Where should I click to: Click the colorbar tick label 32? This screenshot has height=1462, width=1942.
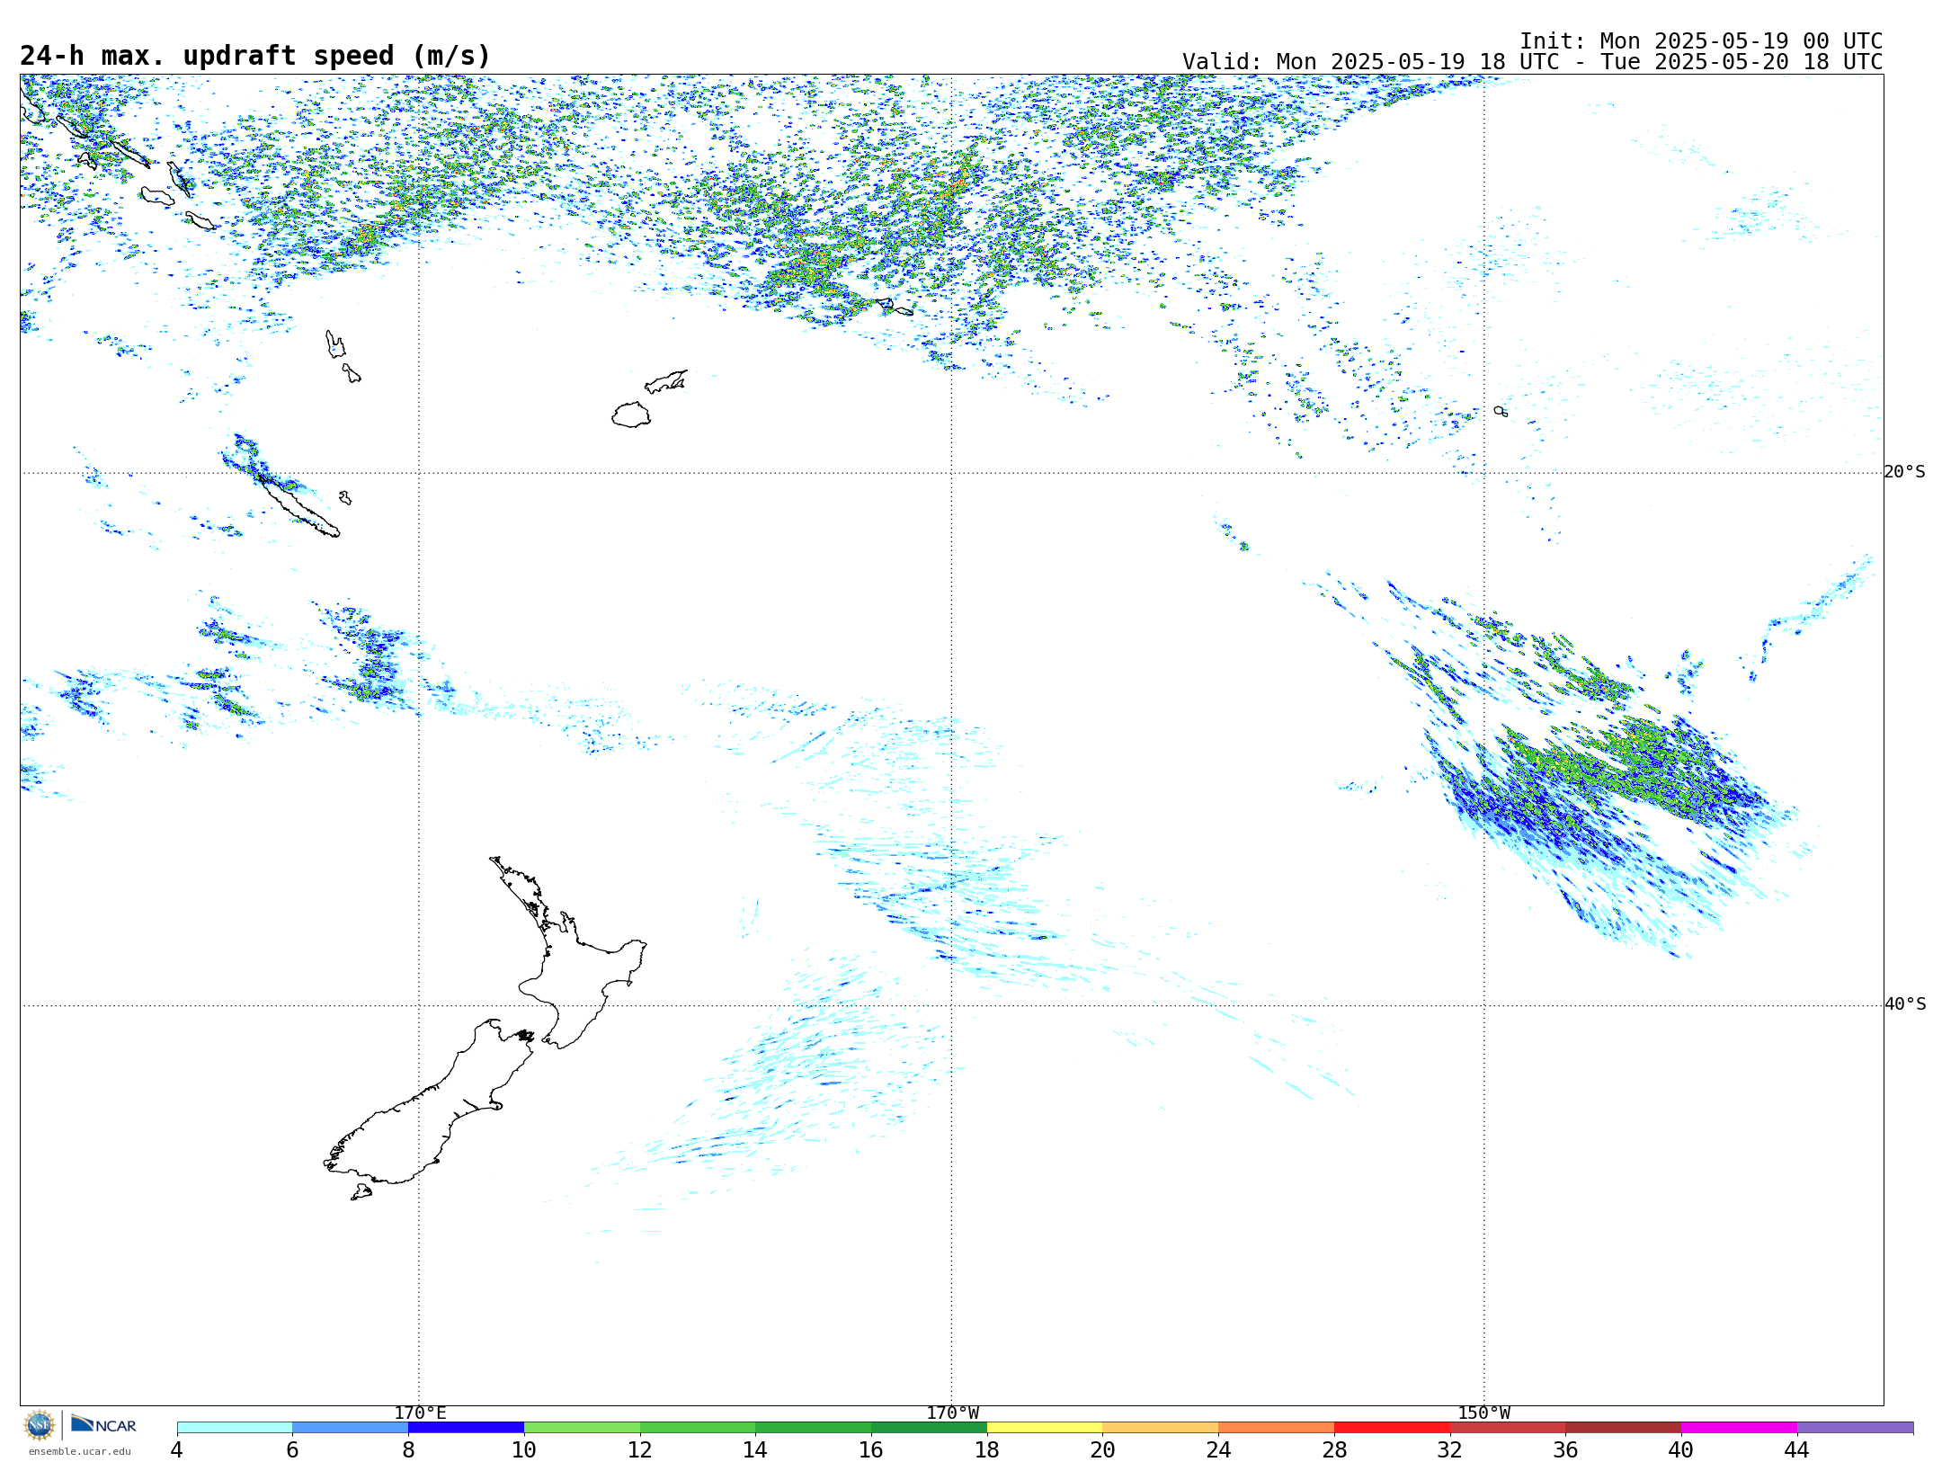pyautogui.click(x=1450, y=1449)
